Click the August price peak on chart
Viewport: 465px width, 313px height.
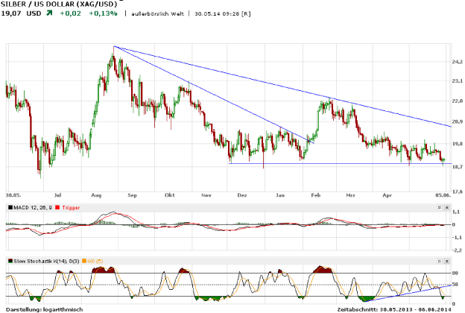(113, 49)
